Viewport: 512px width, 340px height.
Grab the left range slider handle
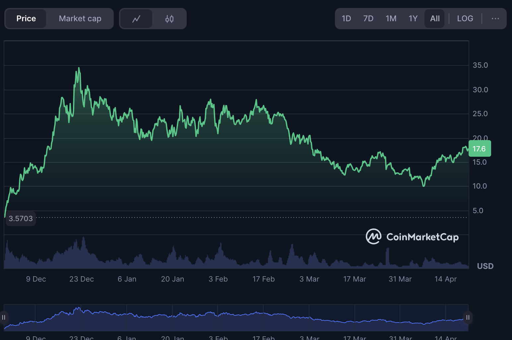4,317
